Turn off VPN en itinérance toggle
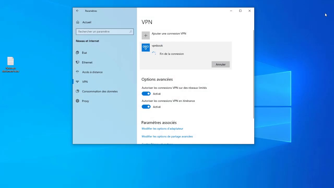 146,107
